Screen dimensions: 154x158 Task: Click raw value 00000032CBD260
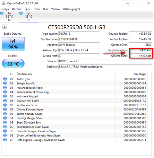pos(135,114)
